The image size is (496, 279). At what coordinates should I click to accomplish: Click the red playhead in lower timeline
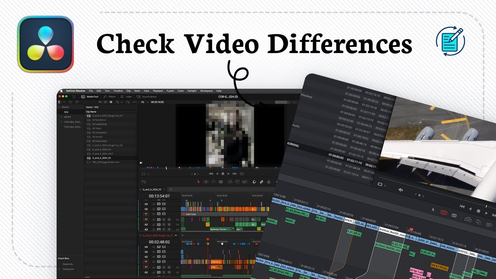tap(208, 240)
